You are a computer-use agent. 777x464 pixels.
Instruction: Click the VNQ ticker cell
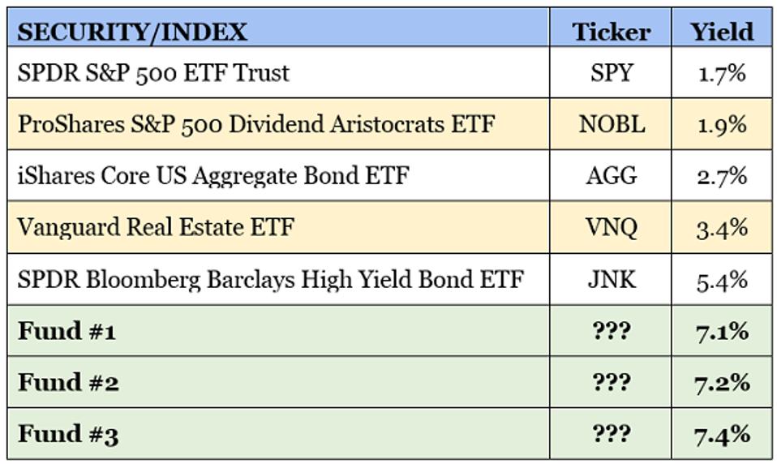click(x=611, y=227)
